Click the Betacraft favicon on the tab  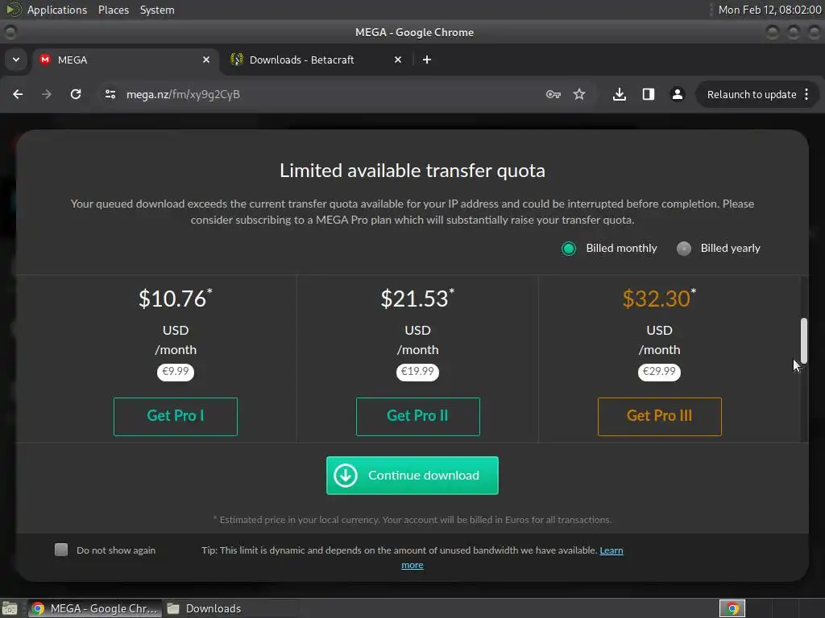pos(236,60)
